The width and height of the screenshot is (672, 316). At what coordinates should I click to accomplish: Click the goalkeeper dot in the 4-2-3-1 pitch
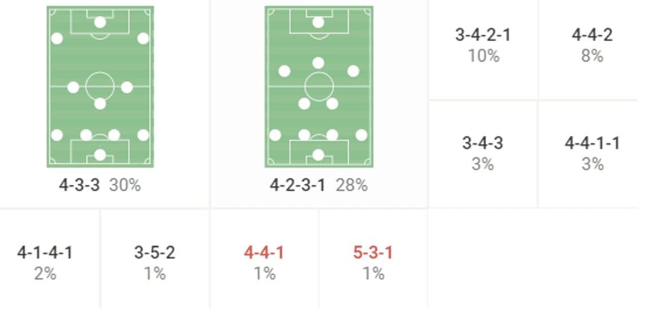318,155
